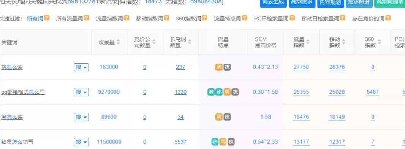Open mobile index link 12317
The height and width of the screenshot is (149, 405).
337,142
